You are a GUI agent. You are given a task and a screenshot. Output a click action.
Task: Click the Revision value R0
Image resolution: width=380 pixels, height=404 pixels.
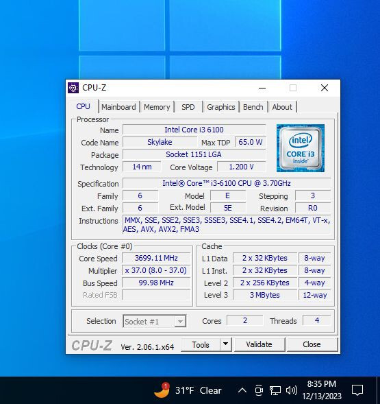(313, 208)
